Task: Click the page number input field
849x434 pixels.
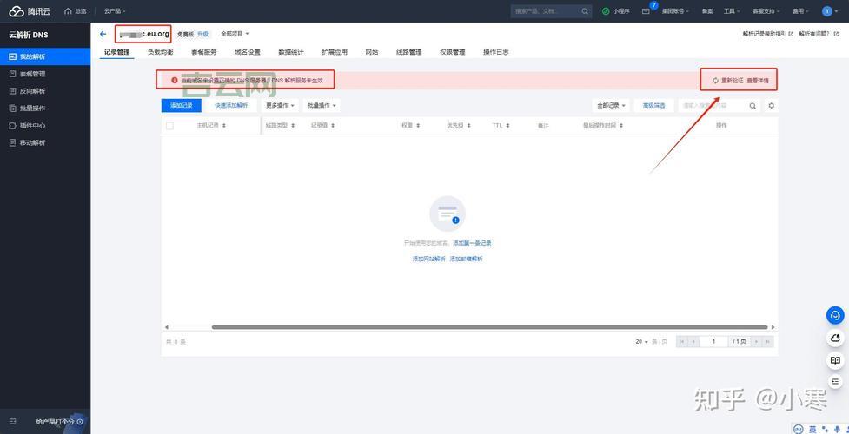Action: pyautogui.click(x=714, y=342)
